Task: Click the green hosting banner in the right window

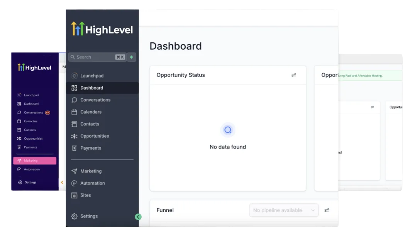Action: [x=370, y=76]
